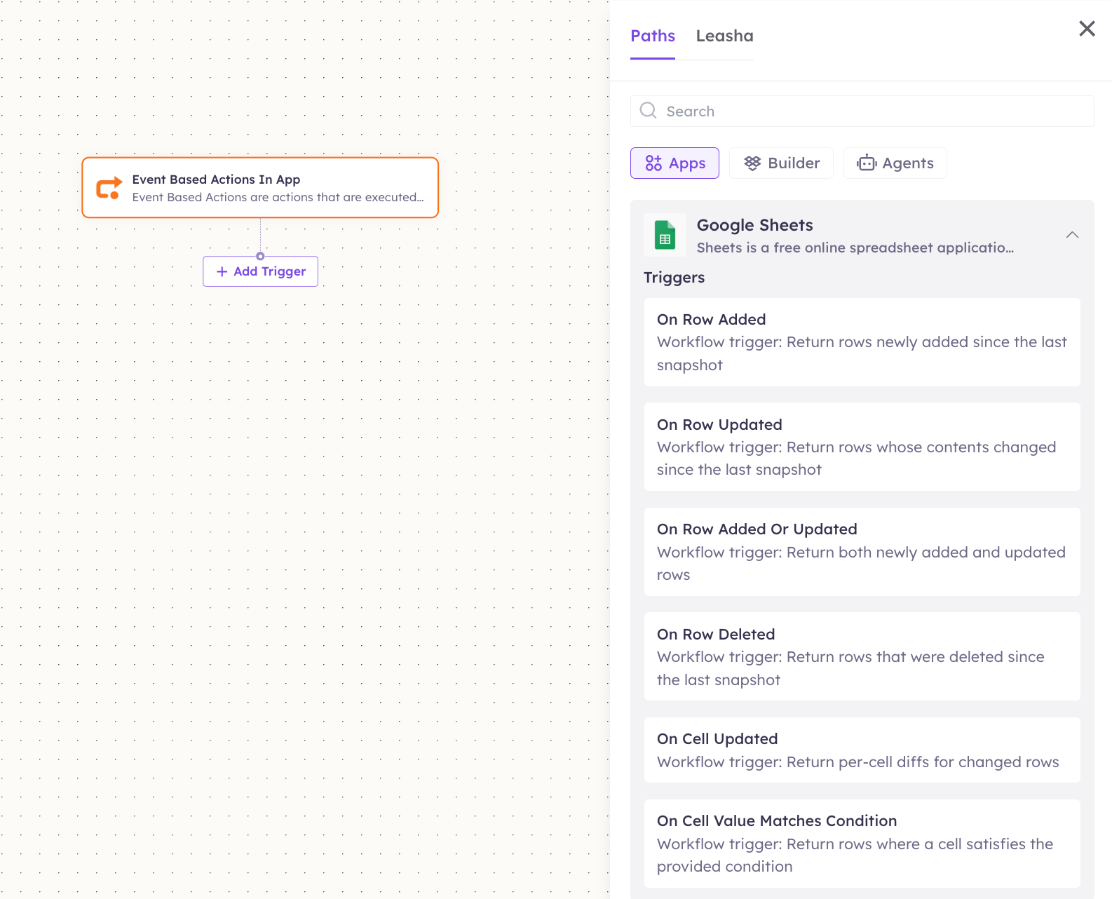This screenshot has width=1112, height=899.
Task: Select the Agents filter button
Action: [895, 163]
